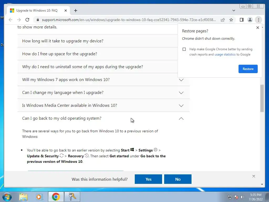Dismiss the Restore pages popup

pos(257,27)
